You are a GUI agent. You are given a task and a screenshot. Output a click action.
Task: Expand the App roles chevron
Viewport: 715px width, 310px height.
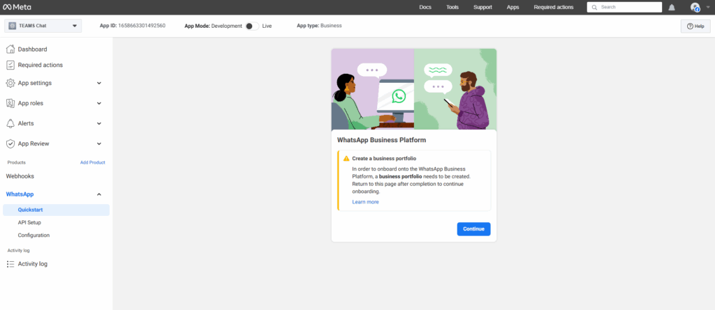pos(99,103)
